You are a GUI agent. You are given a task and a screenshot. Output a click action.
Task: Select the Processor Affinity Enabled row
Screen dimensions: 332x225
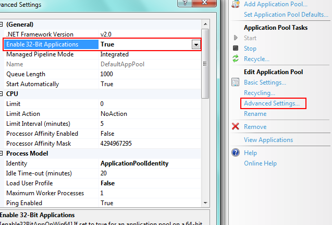pos(103,134)
